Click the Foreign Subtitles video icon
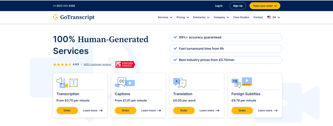This screenshot has height=126, width=333. pos(242,83)
